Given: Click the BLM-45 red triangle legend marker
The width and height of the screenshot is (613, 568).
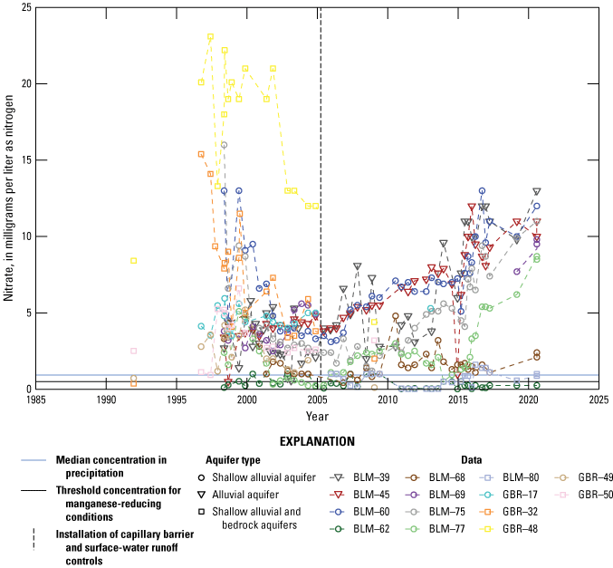Looking at the screenshot, I should (339, 494).
